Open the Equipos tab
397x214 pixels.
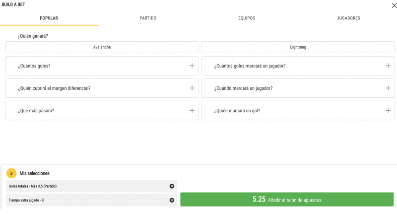(247, 18)
